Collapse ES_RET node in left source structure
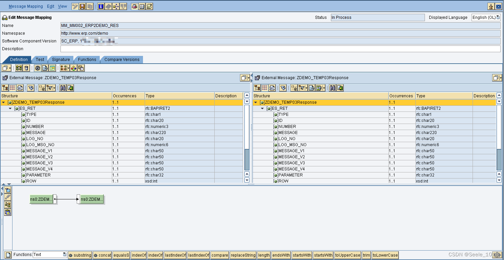Viewport: 504px width, 260px height. click(x=10, y=108)
